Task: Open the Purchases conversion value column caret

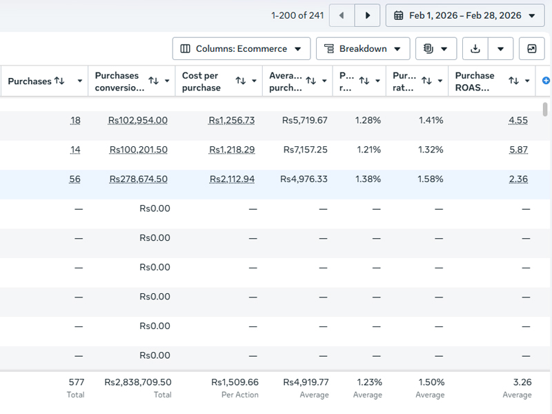Action: click(167, 81)
